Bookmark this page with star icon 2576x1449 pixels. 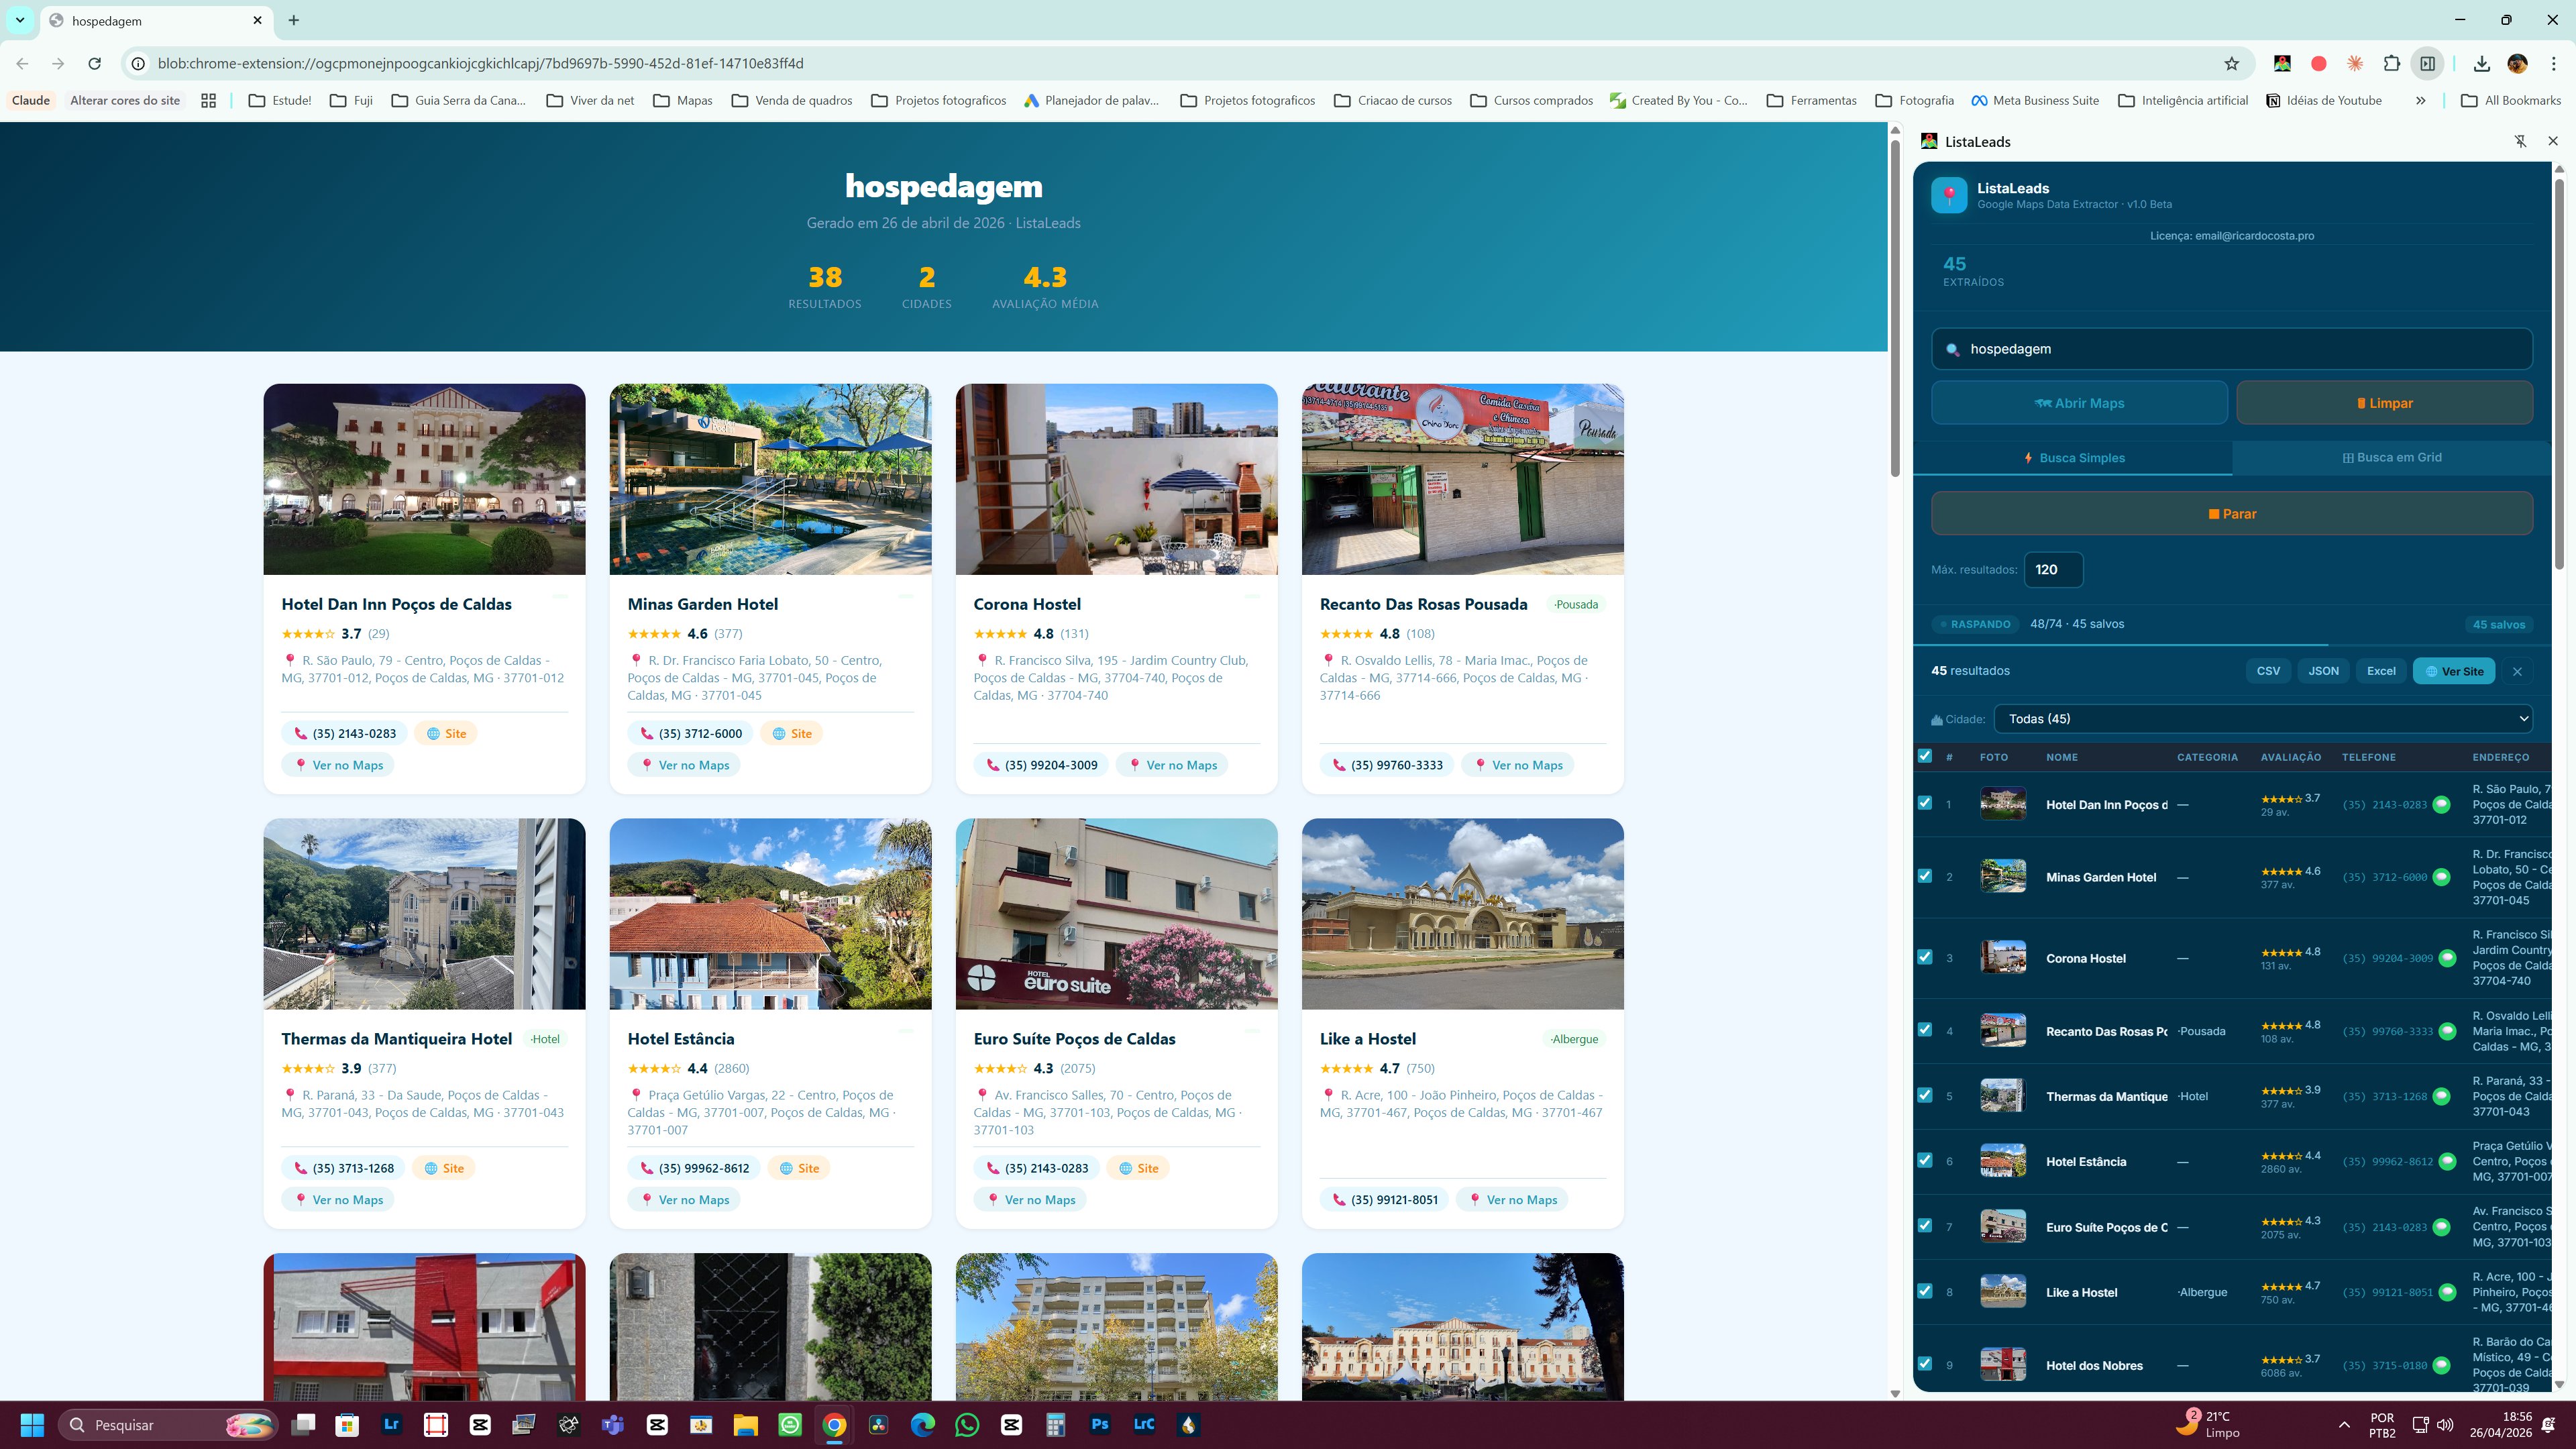[2231, 63]
